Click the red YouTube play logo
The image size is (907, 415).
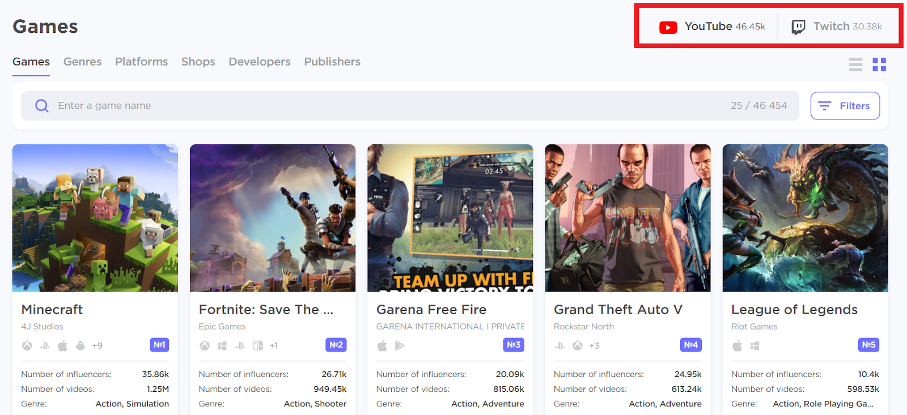pos(668,27)
